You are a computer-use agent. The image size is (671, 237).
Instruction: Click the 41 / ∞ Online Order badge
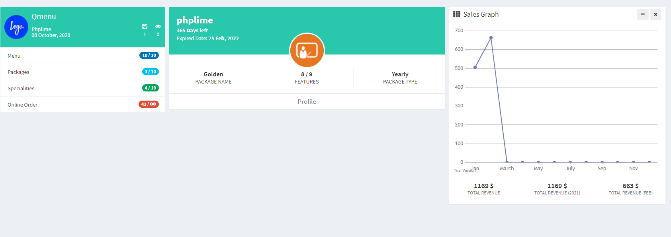pyautogui.click(x=149, y=104)
